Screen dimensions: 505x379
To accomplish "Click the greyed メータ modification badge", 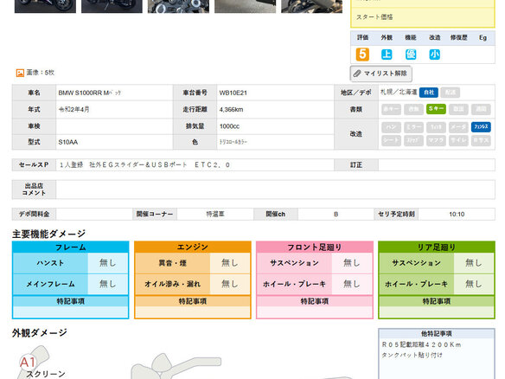I will [x=458, y=127].
